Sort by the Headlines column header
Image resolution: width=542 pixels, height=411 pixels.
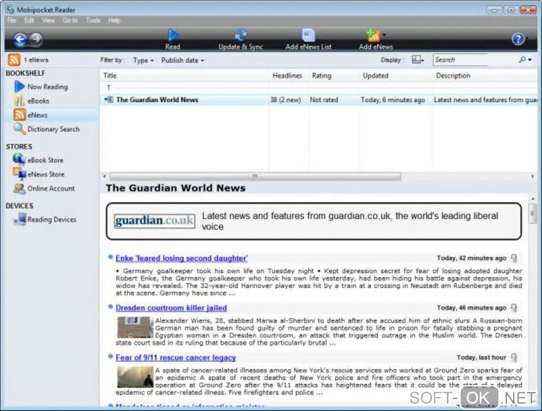tap(289, 75)
